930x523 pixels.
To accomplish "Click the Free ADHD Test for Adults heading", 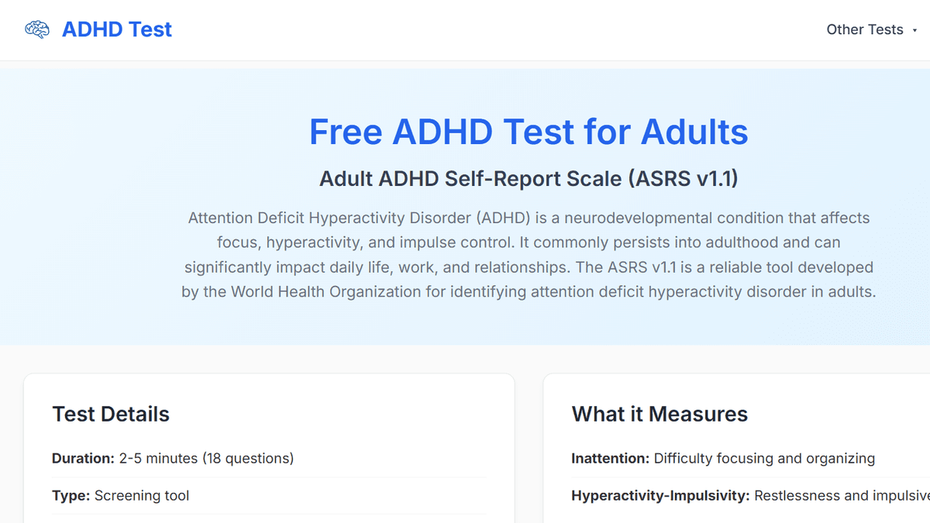I will 529,132.
